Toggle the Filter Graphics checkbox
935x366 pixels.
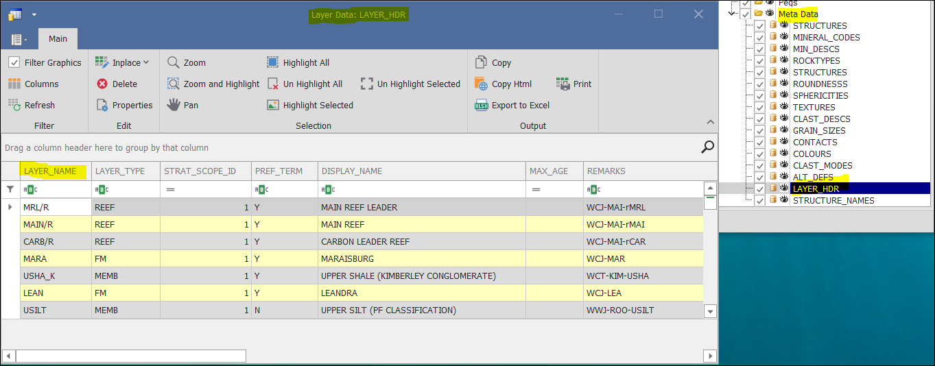[14, 62]
